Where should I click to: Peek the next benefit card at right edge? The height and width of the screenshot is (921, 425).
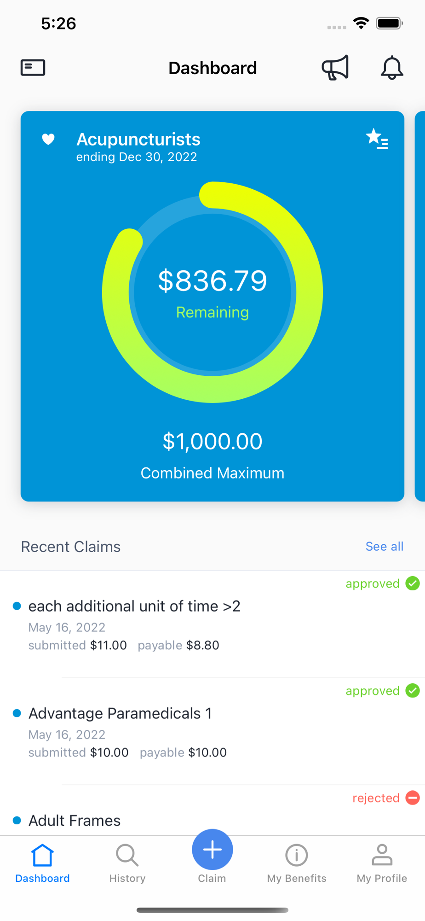click(420, 306)
